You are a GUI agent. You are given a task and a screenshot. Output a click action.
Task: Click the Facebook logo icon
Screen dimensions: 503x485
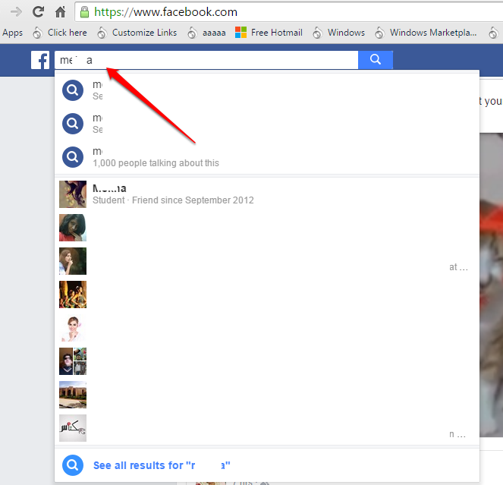(x=40, y=60)
